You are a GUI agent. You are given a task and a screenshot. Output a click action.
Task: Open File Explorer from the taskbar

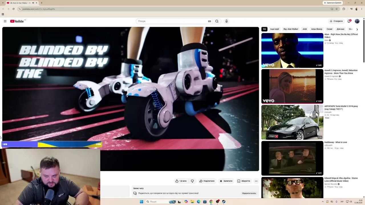[x=192, y=202]
